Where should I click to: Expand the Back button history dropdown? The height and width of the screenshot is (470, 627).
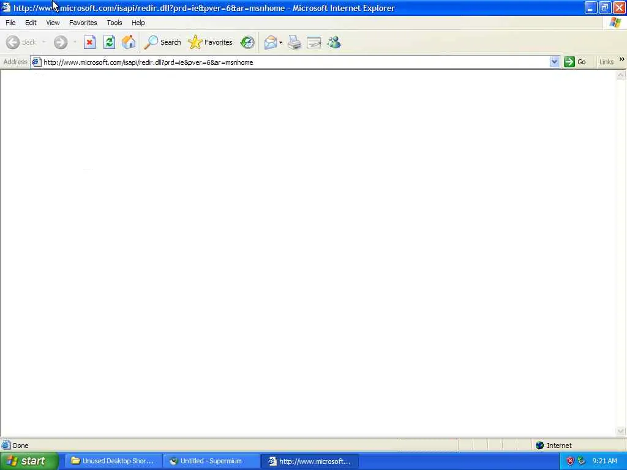44,42
